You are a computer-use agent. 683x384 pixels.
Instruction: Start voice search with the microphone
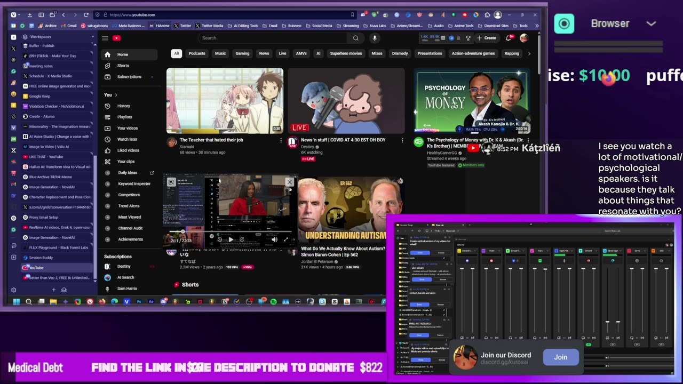pos(375,38)
